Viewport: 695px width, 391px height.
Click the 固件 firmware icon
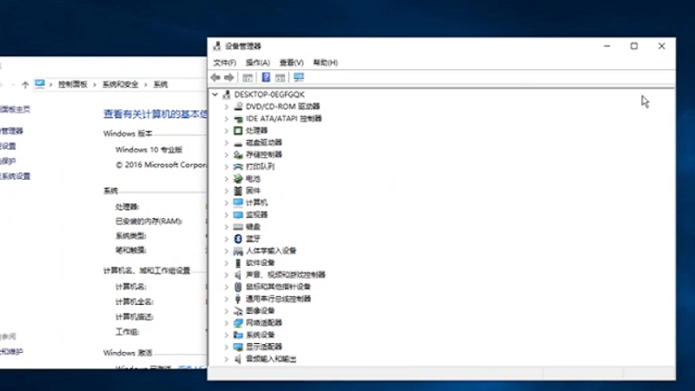click(238, 190)
